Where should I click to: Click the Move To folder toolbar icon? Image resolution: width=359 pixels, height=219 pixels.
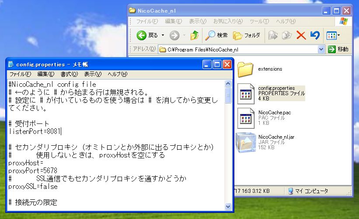pos(273,35)
